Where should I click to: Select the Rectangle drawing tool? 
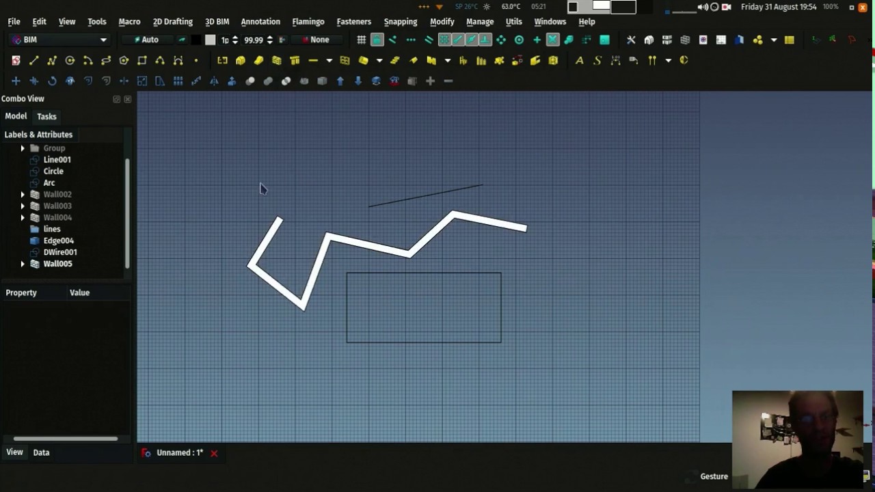click(142, 61)
